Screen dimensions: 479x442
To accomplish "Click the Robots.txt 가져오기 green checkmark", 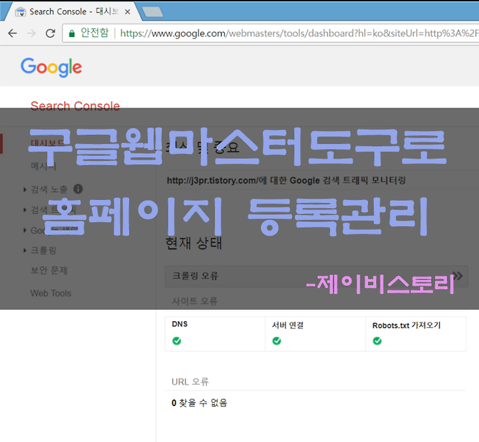I will click(377, 341).
